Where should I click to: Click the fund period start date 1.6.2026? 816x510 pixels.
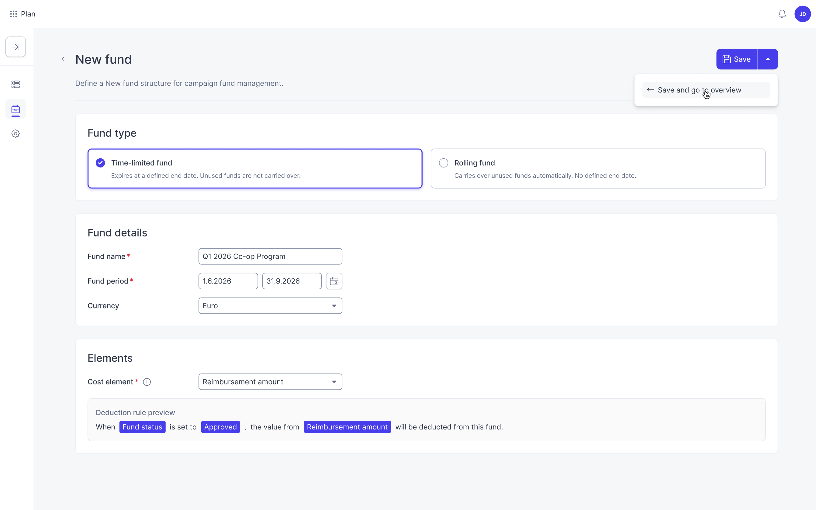[228, 281]
